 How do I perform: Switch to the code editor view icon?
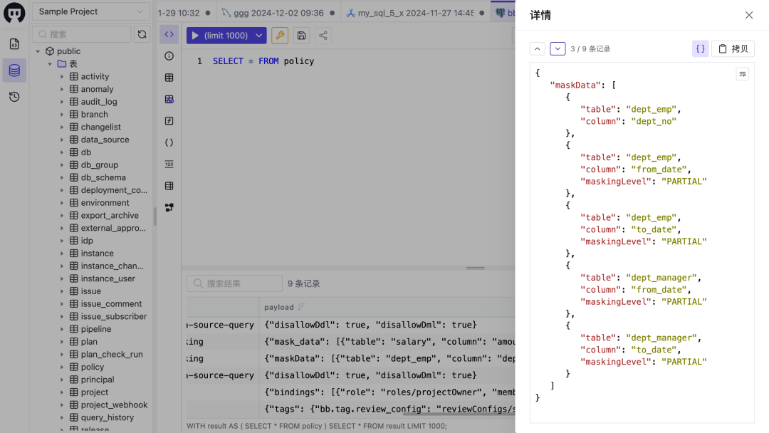click(169, 34)
